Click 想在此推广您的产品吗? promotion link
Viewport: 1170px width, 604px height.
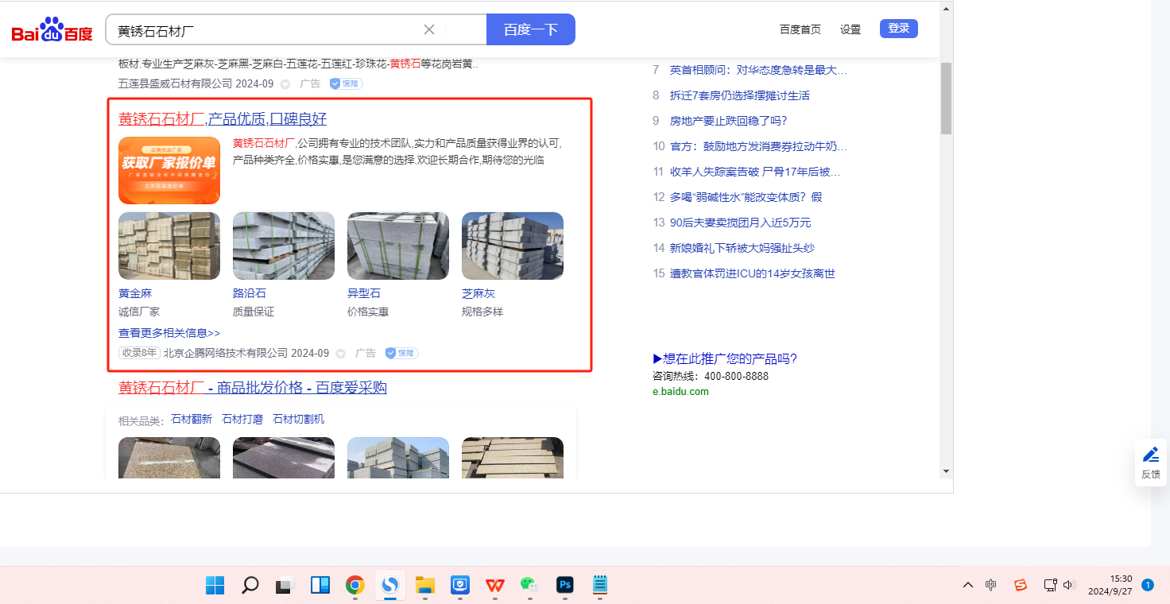pyautogui.click(x=725, y=358)
